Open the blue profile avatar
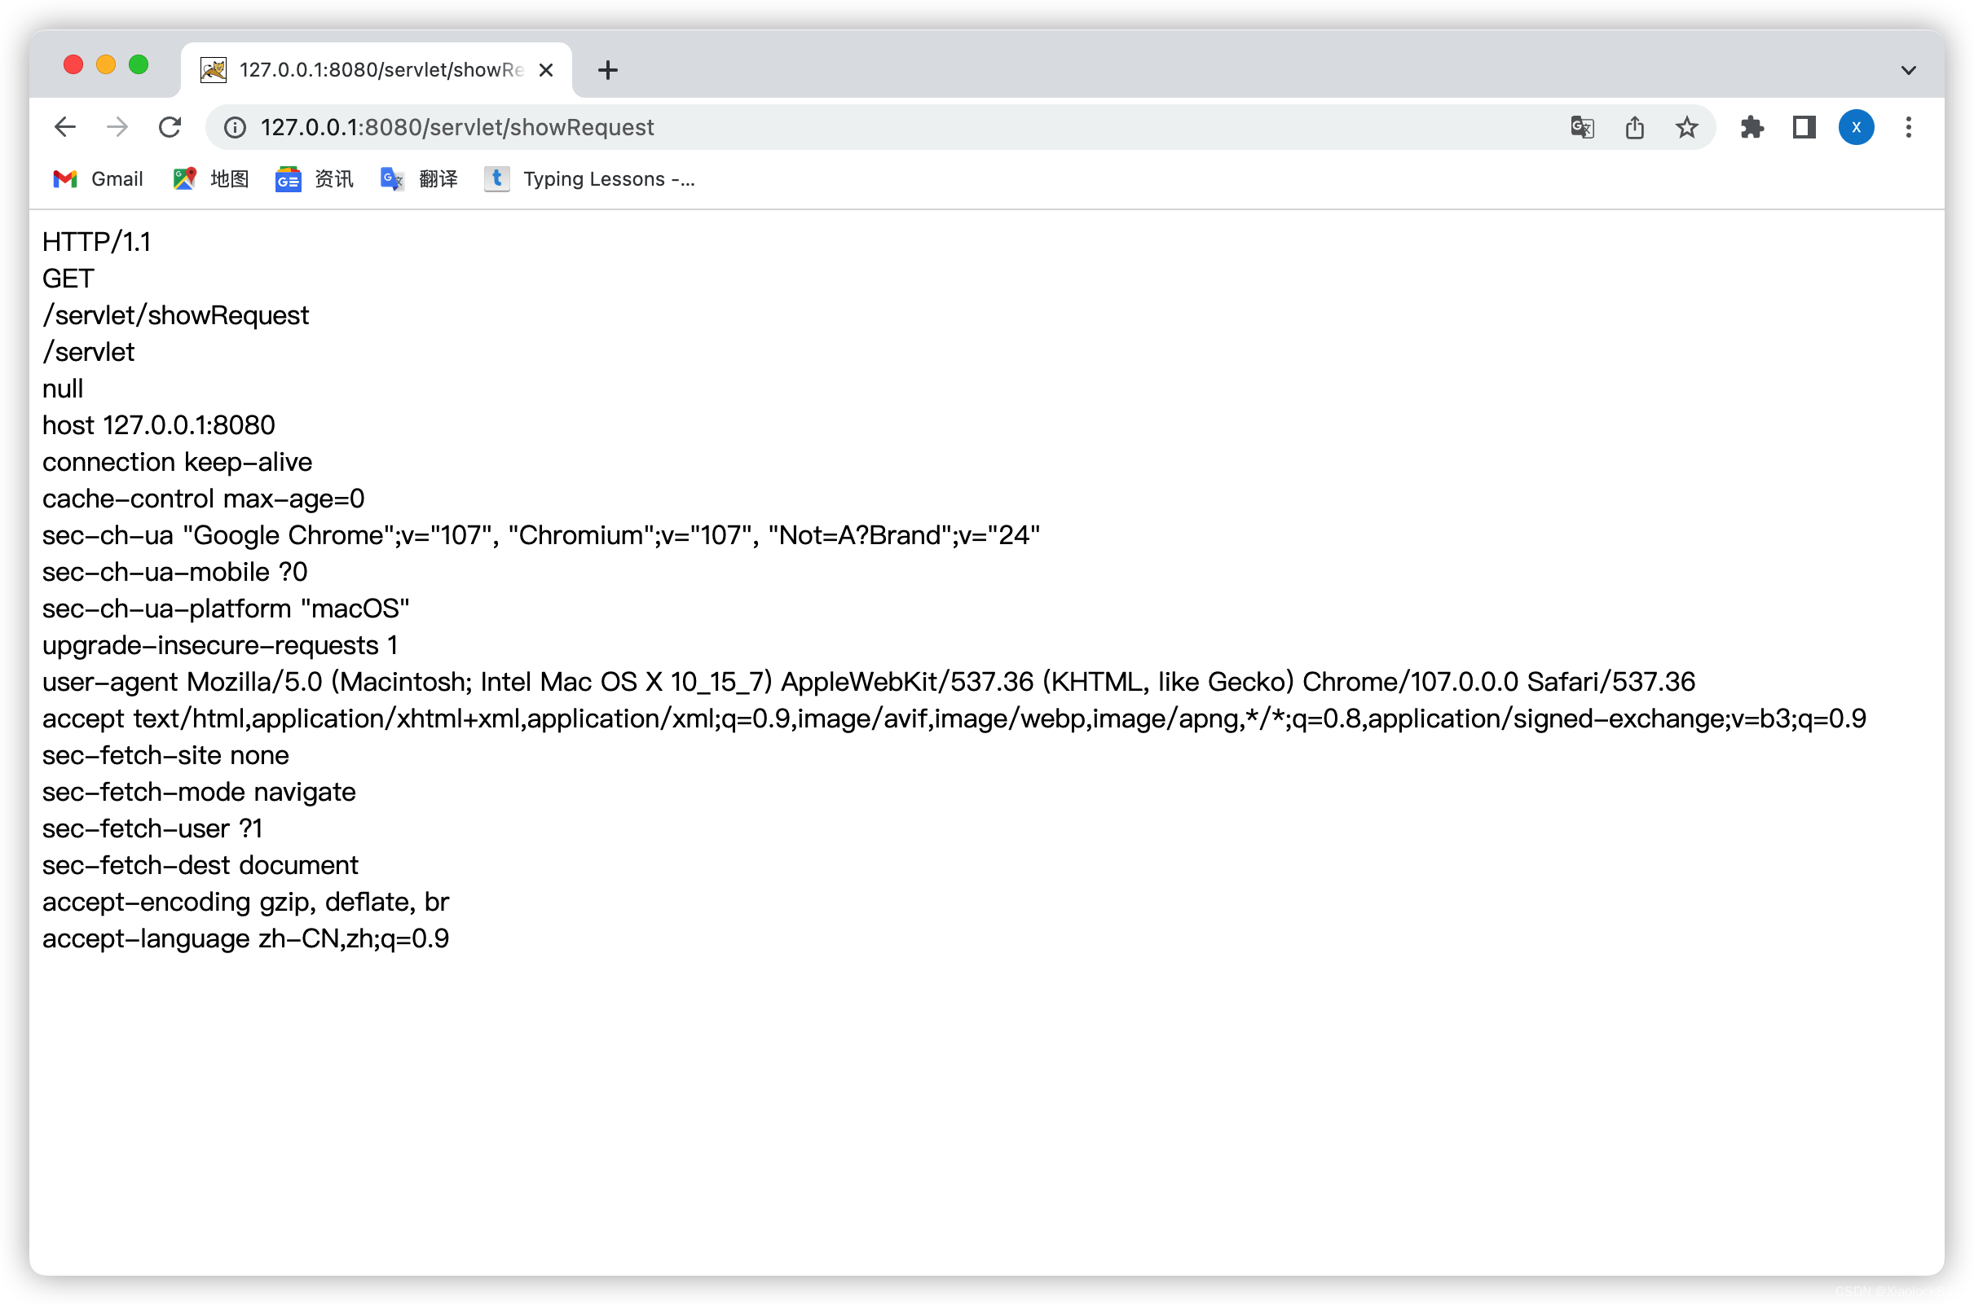The height and width of the screenshot is (1305, 1974). click(1856, 127)
